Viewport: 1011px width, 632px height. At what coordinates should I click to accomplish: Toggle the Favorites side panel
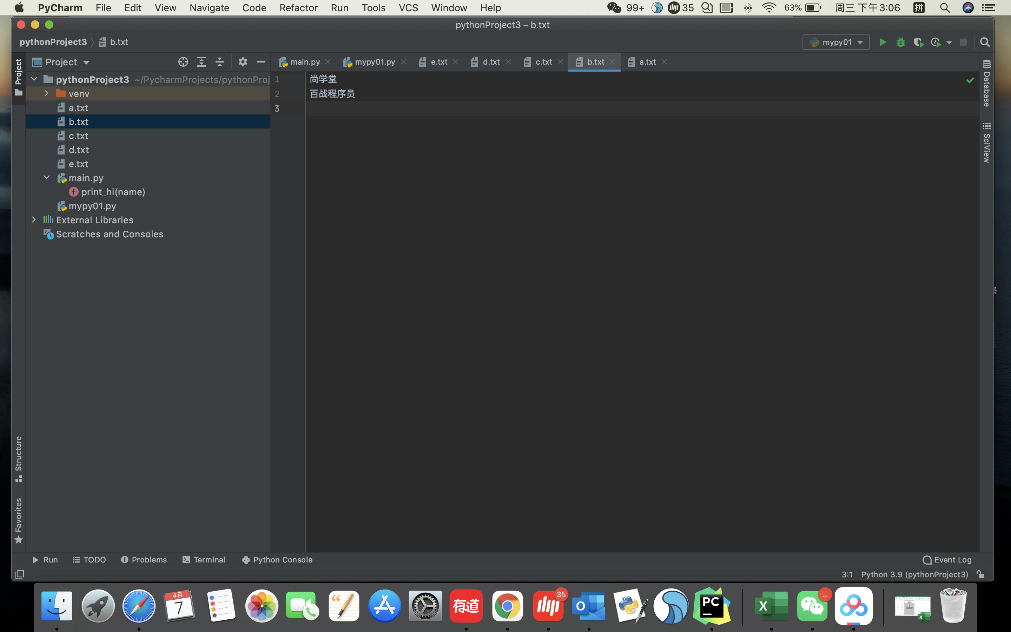[18, 520]
